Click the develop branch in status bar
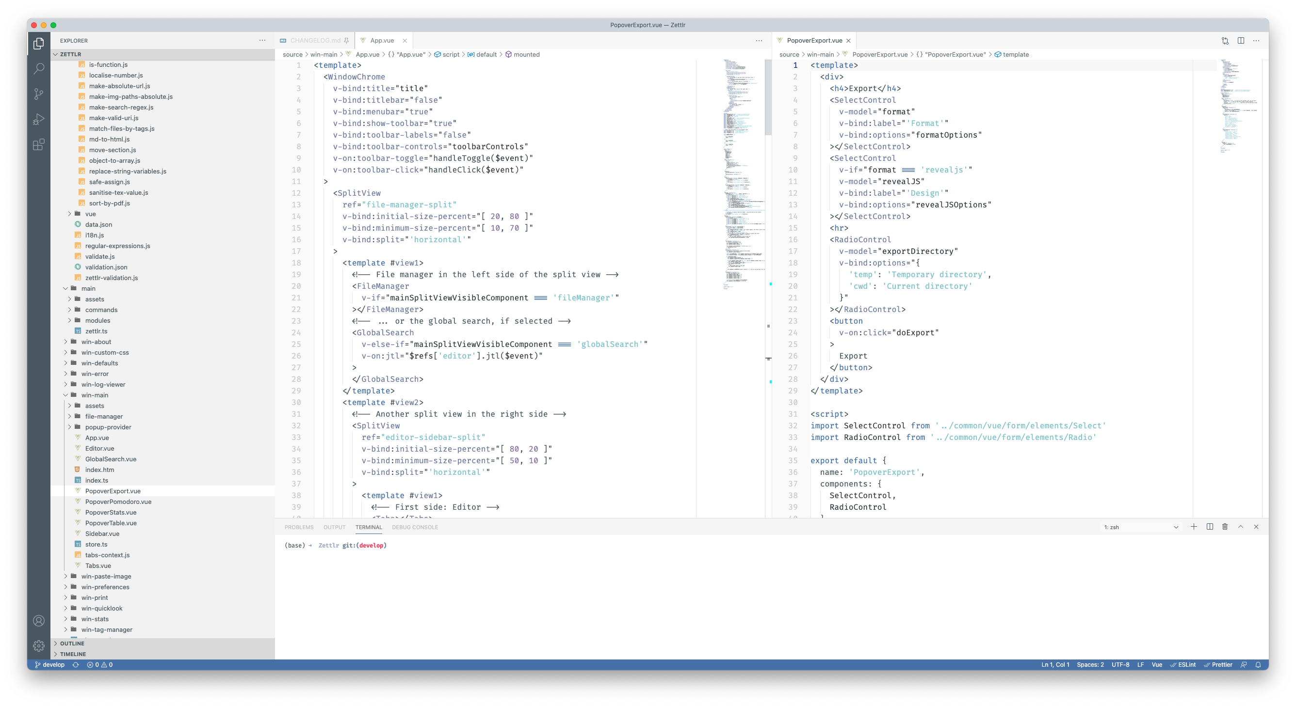The image size is (1296, 706). click(x=50, y=664)
